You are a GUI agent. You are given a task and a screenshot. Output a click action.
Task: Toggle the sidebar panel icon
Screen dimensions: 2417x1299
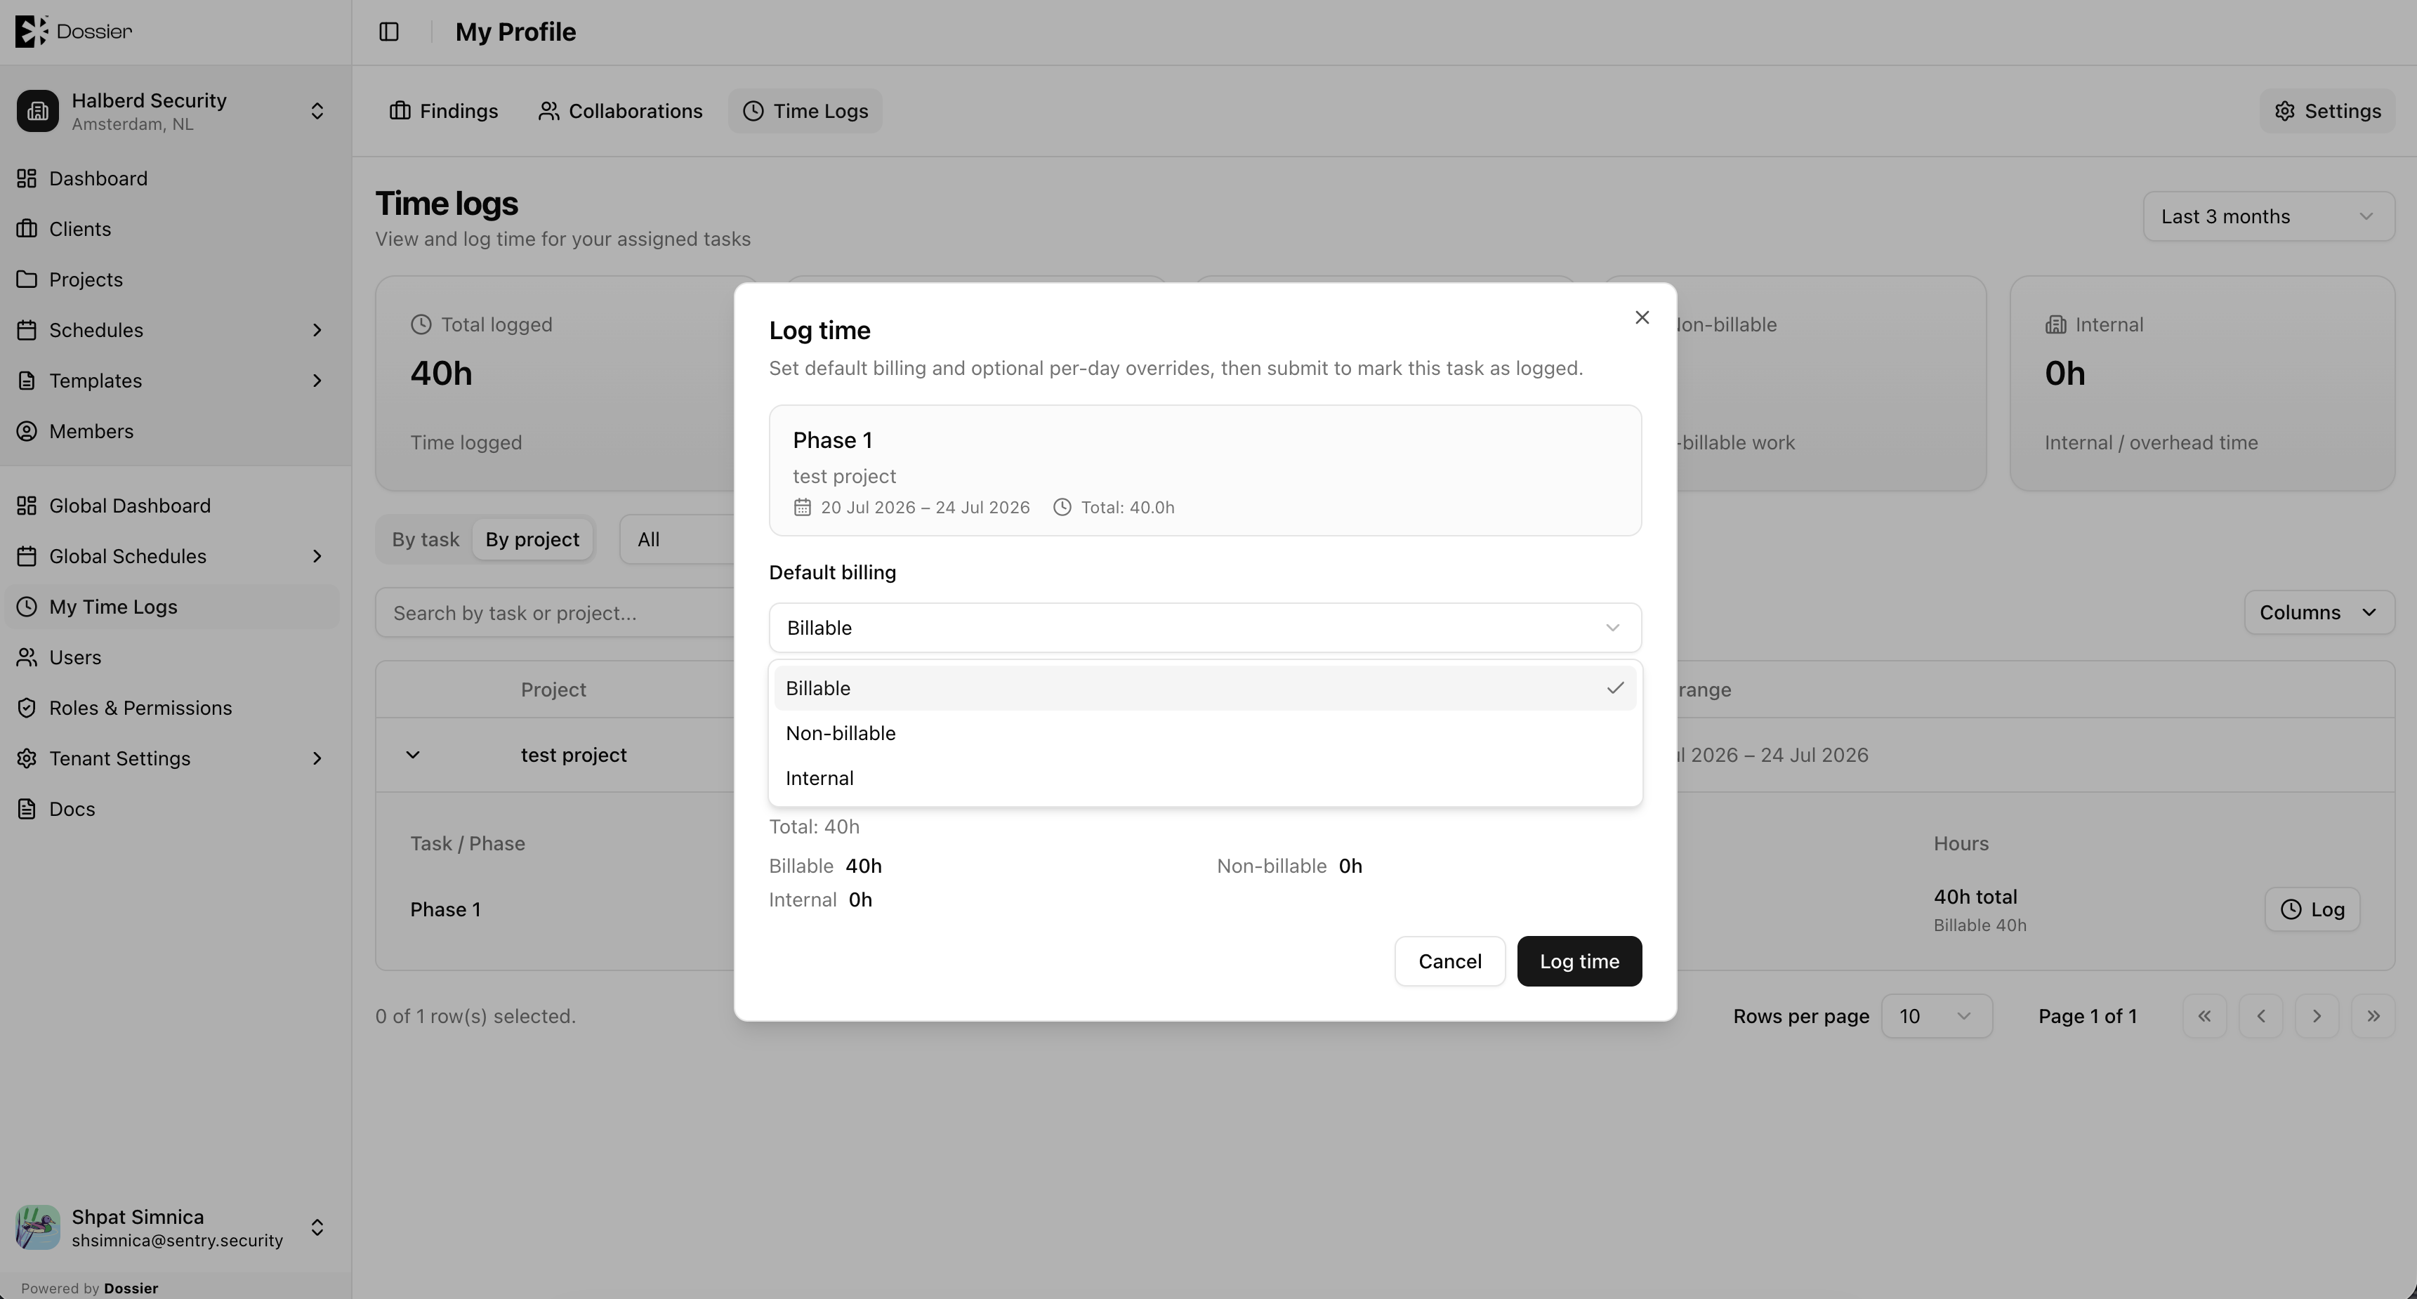[x=388, y=32]
